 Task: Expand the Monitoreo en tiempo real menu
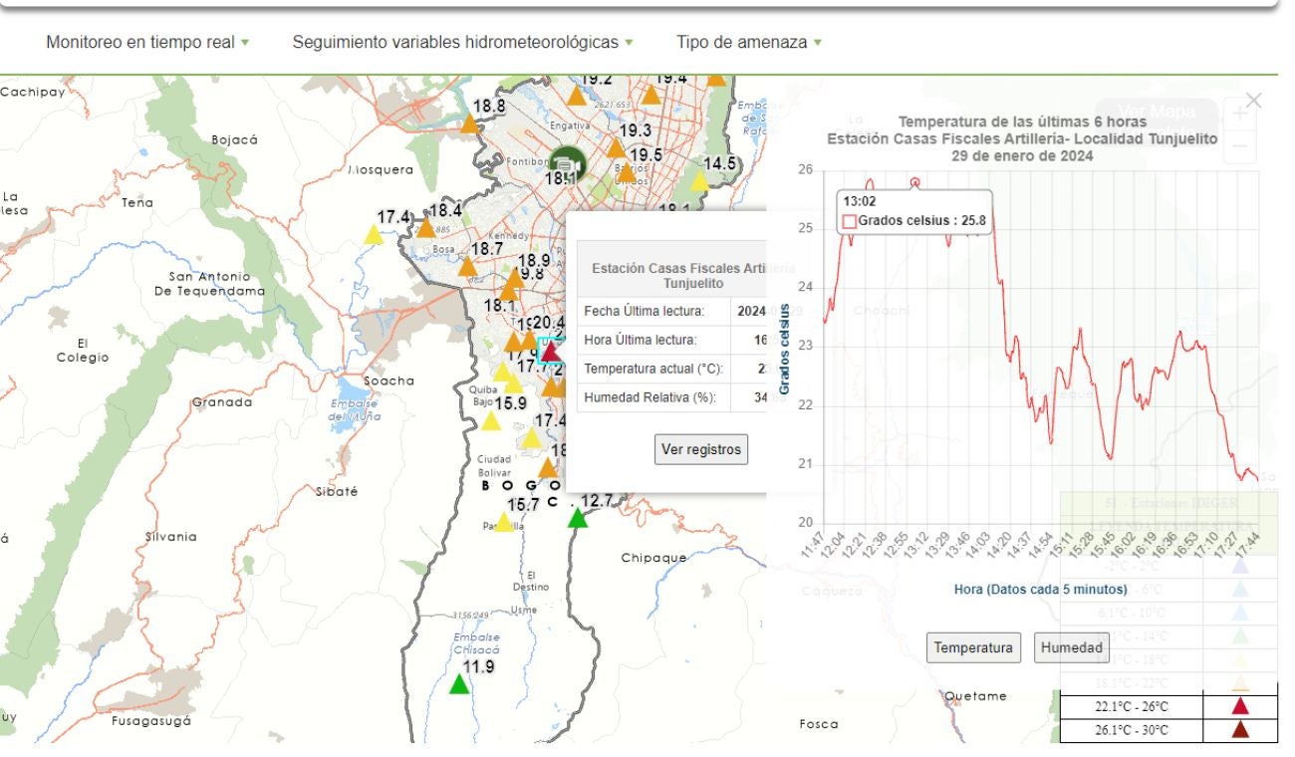tap(147, 43)
